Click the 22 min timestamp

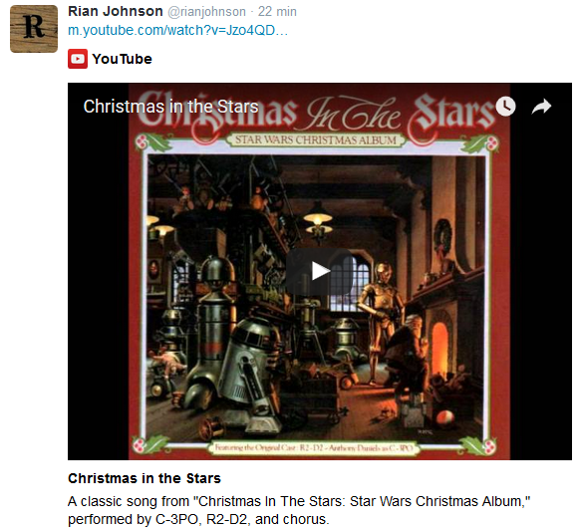(x=277, y=12)
